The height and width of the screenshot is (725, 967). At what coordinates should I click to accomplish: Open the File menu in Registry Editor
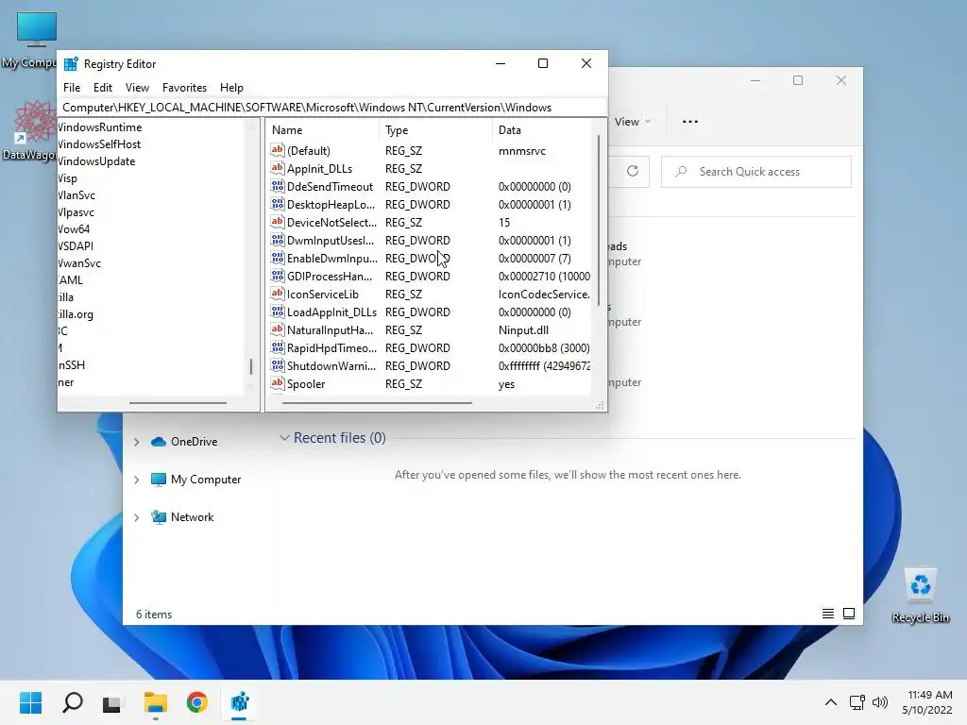(72, 88)
